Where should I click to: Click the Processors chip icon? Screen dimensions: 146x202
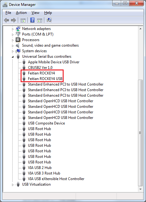click(x=18, y=40)
